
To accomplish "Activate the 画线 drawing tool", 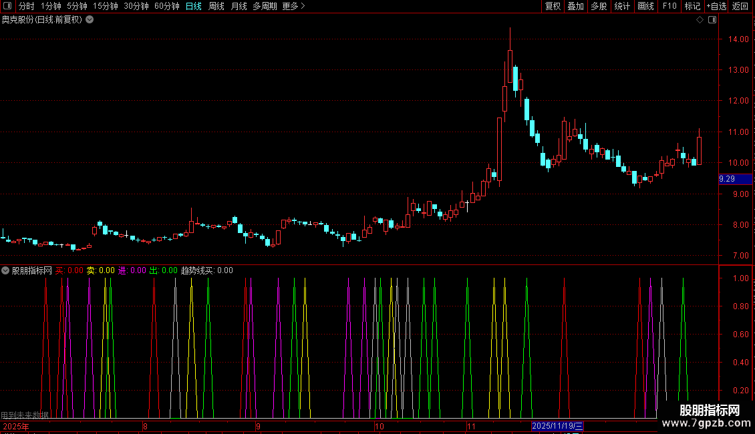I will tap(645, 6).
